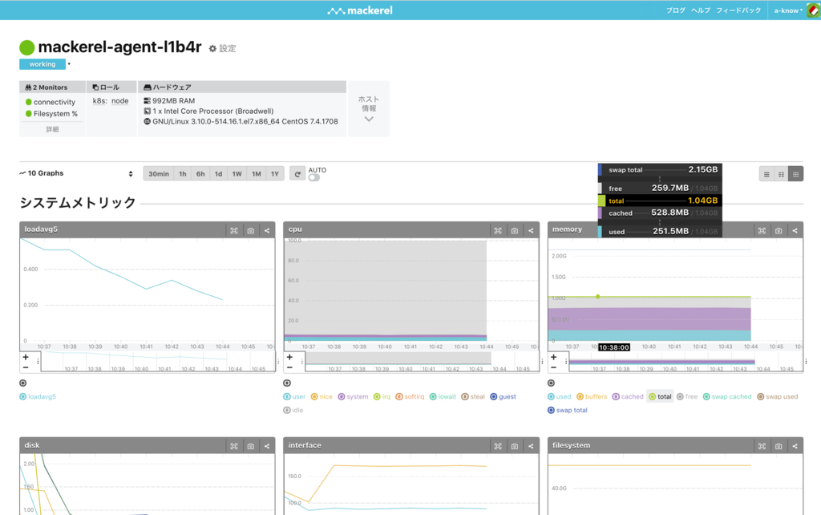This screenshot has height=515, width=821.
Task: Switch to two-column graph layout icon
Action: coord(781,174)
